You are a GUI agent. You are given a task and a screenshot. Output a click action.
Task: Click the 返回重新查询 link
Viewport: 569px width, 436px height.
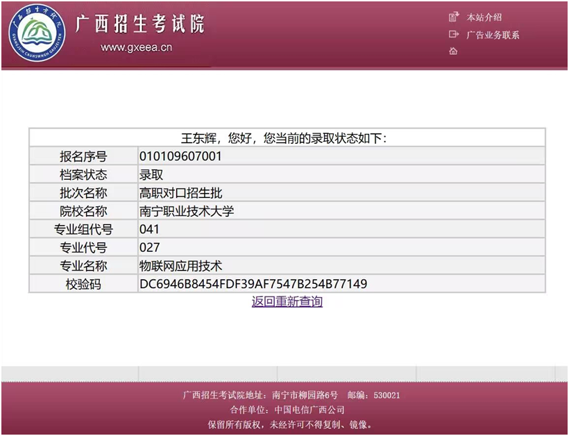[287, 301]
